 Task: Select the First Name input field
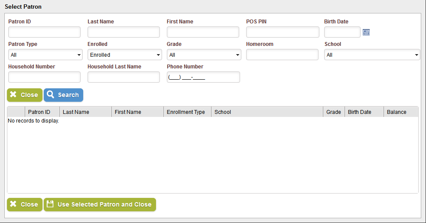(x=203, y=32)
